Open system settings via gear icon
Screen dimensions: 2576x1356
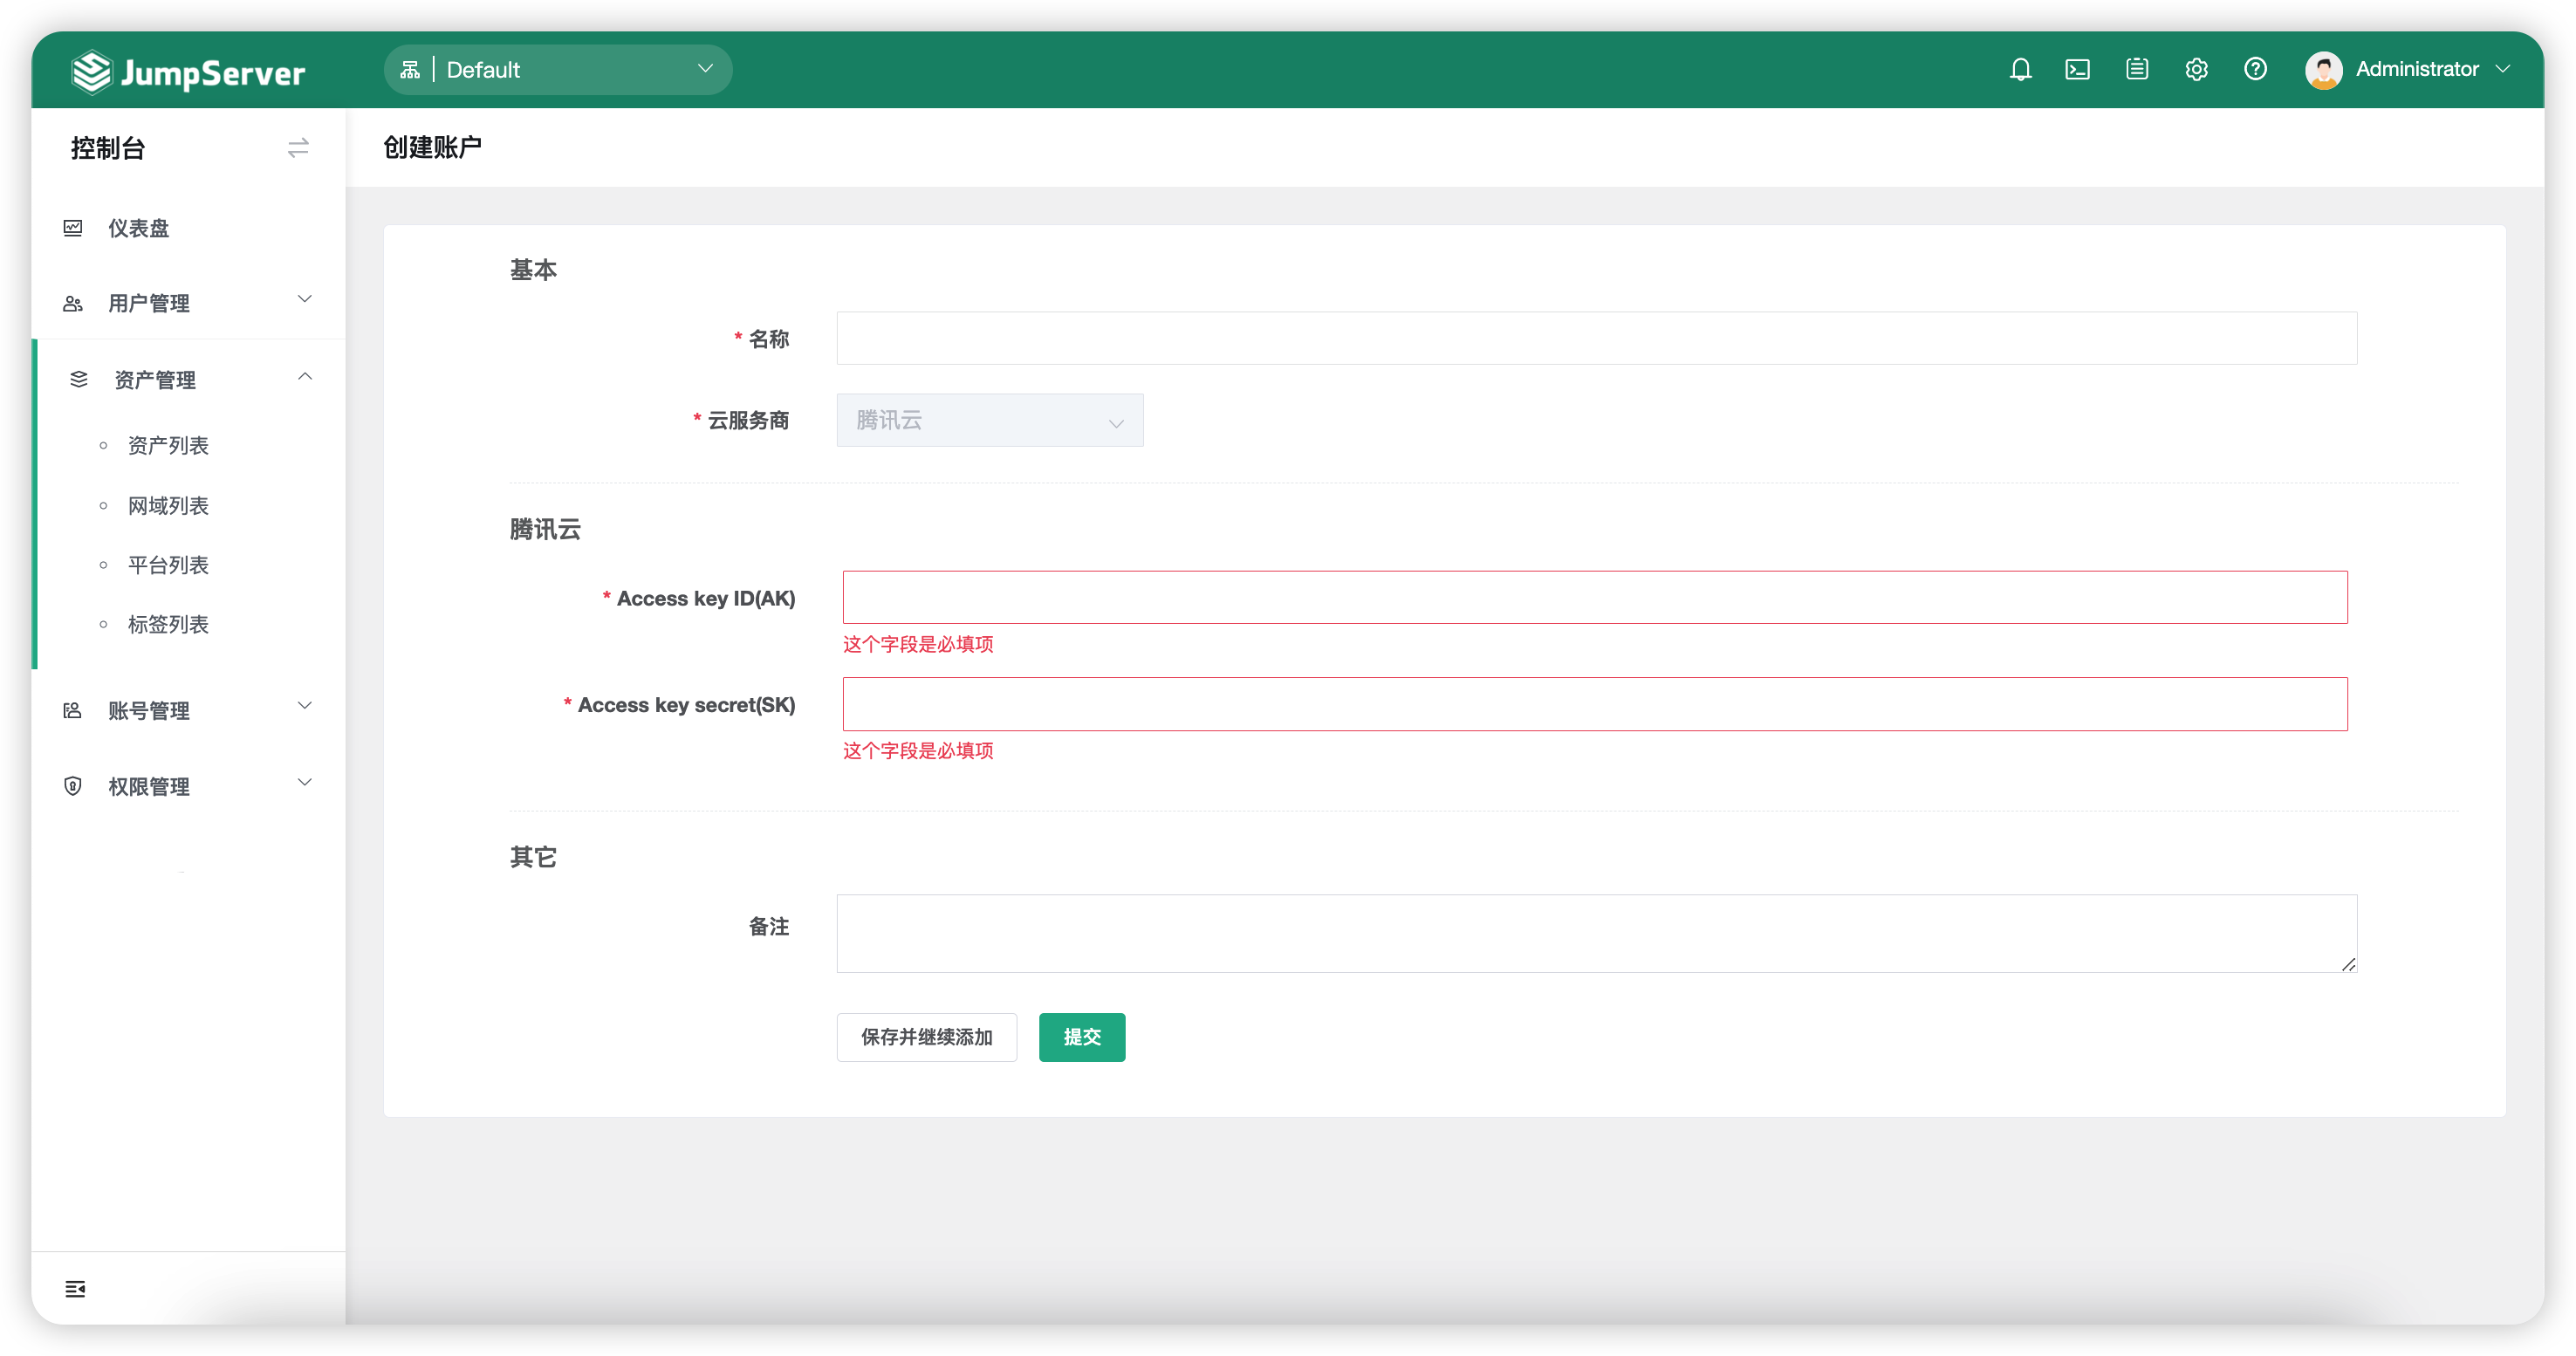point(2196,69)
